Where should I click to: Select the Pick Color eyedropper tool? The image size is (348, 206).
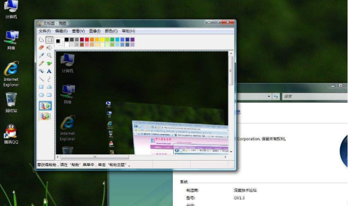pyautogui.click(x=41, y=55)
